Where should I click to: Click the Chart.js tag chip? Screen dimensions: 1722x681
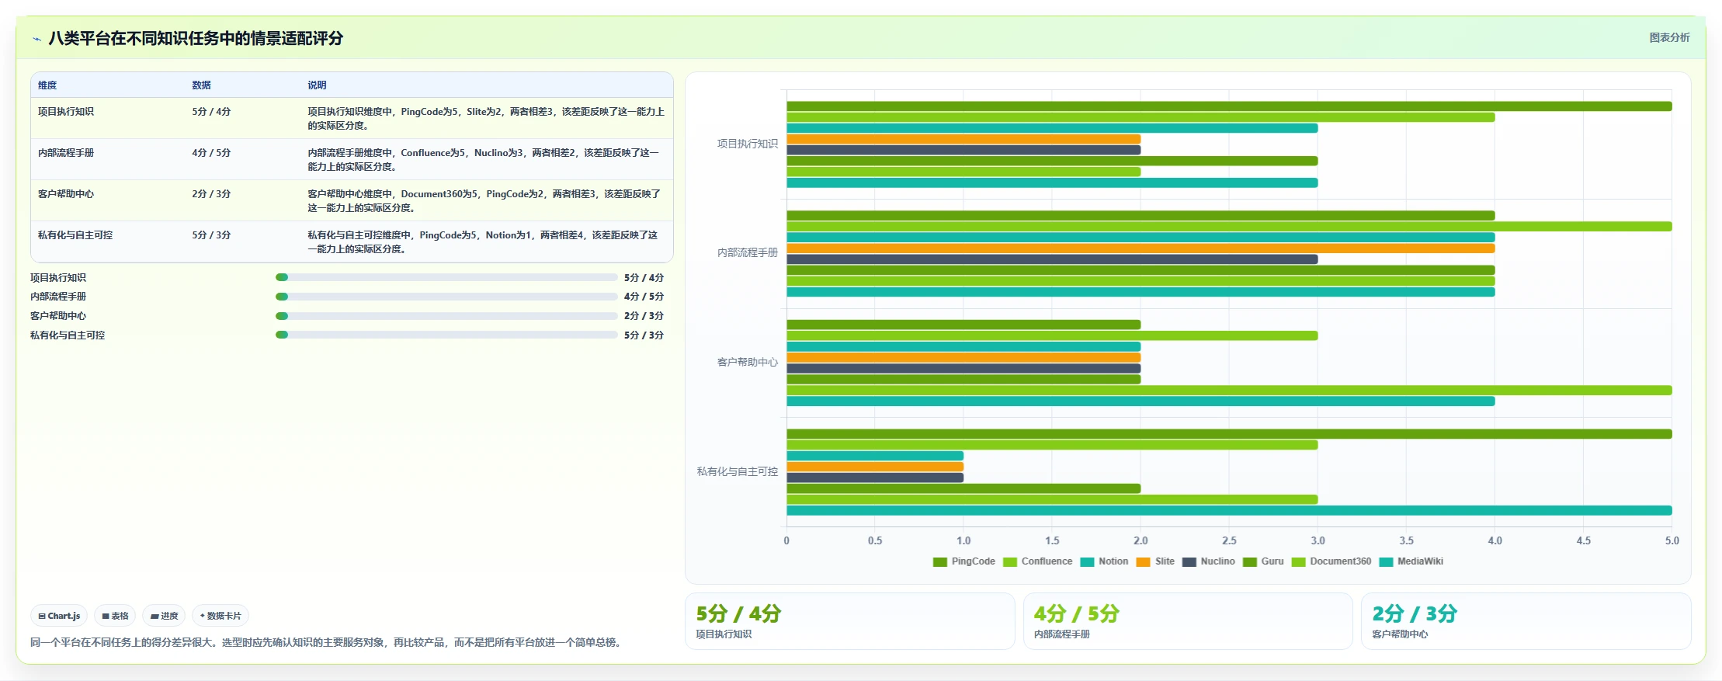[x=59, y=616]
